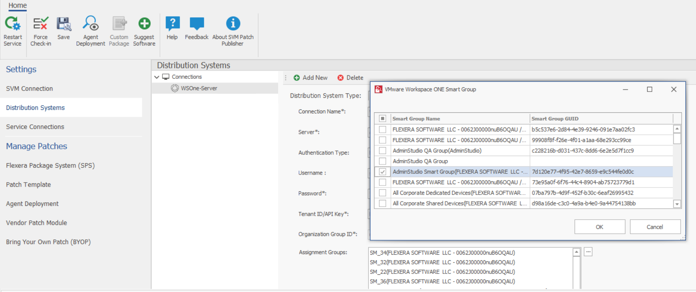Click the Connections monitor icon
The image size is (696, 292).
click(166, 77)
